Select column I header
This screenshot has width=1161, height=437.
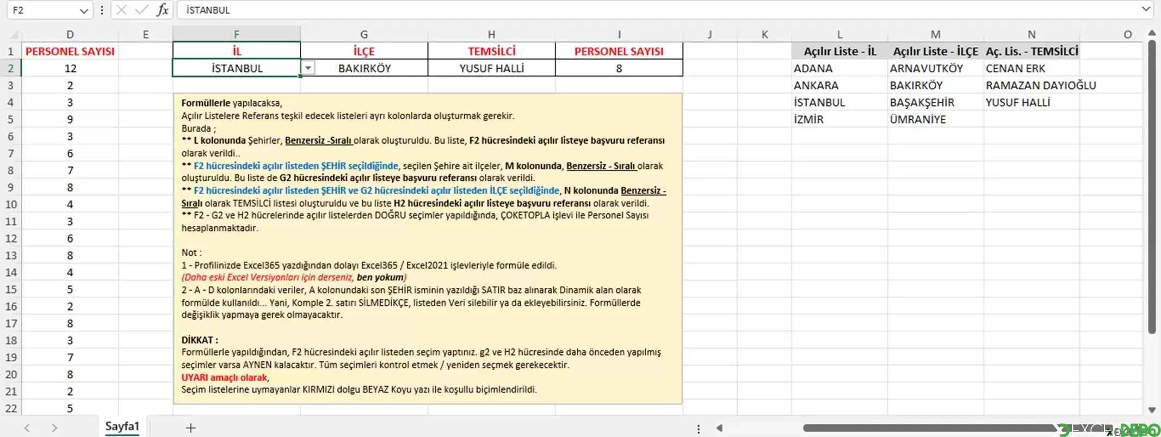click(619, 34)
